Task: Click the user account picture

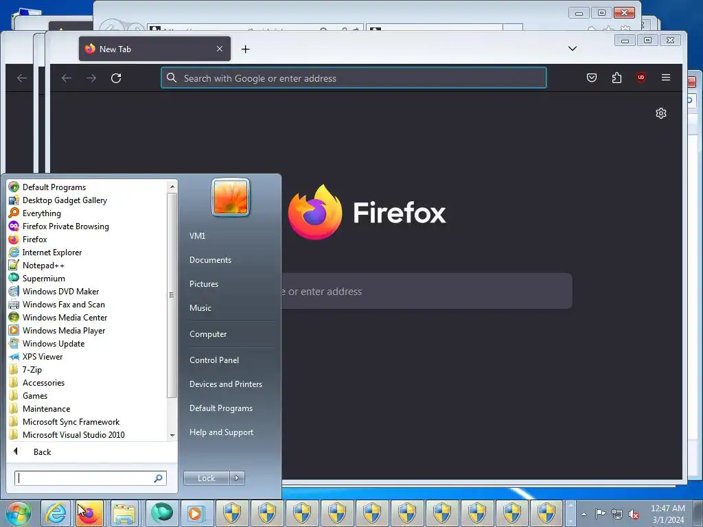Action: point(231,197)
